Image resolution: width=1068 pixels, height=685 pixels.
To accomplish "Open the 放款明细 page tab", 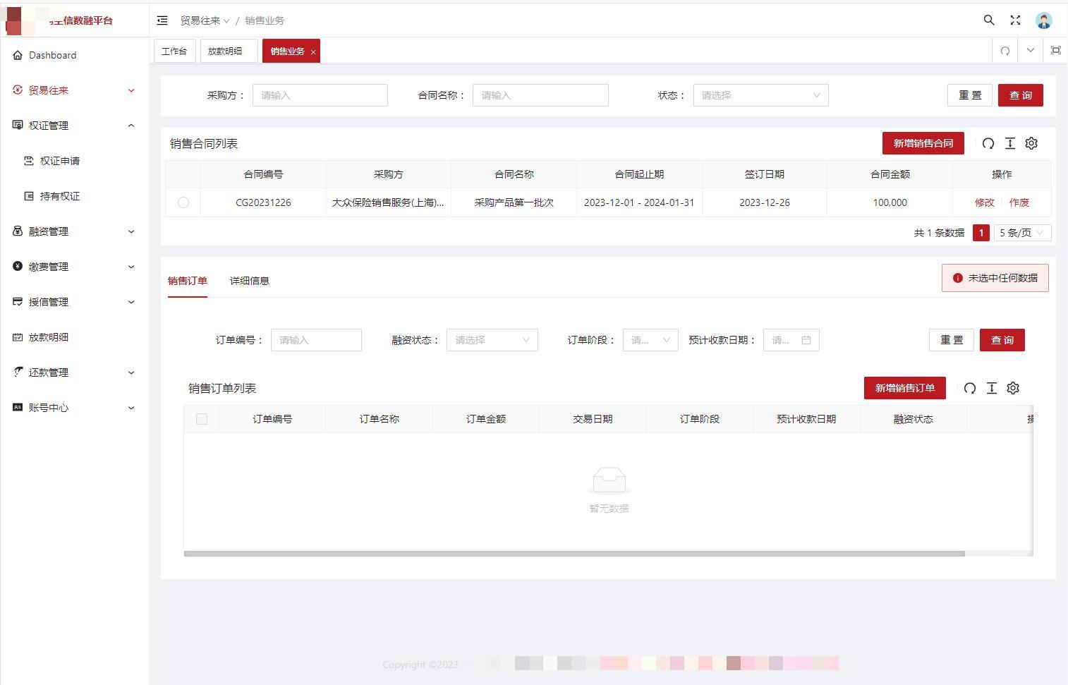I will click(225, 51).
